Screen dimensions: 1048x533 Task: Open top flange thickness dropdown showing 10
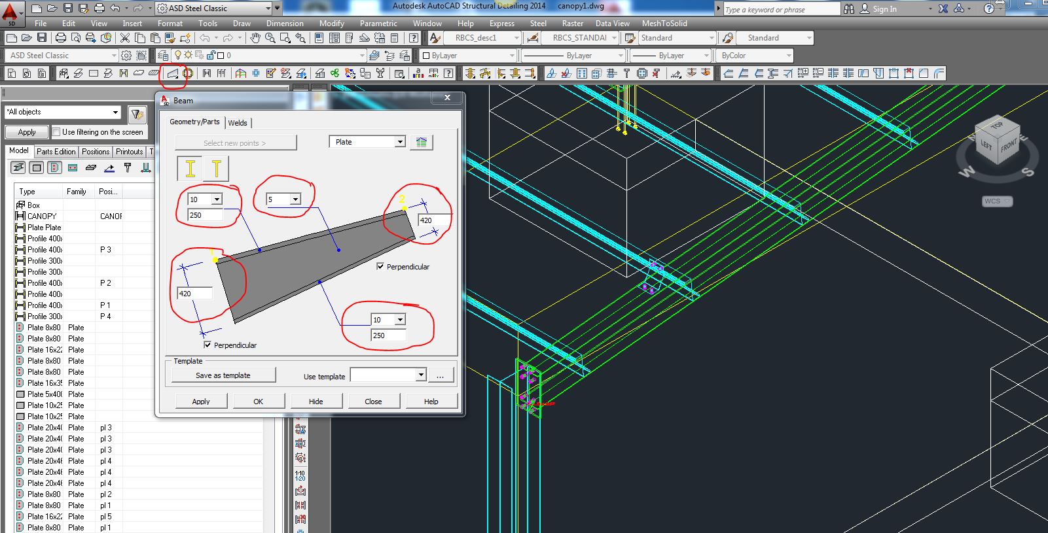[217, 199]
